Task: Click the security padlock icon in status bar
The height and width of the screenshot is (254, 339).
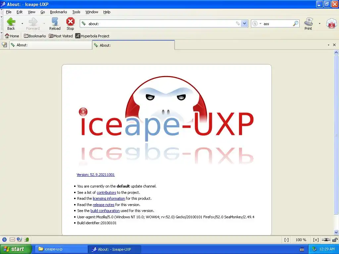Action: 335,240
